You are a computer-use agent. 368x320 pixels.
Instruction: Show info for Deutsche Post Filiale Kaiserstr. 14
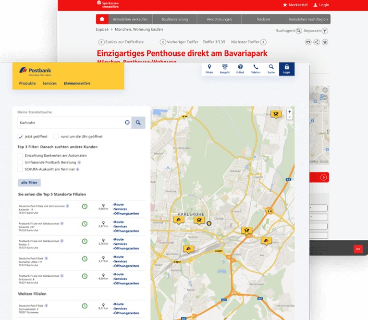[68, 206]
